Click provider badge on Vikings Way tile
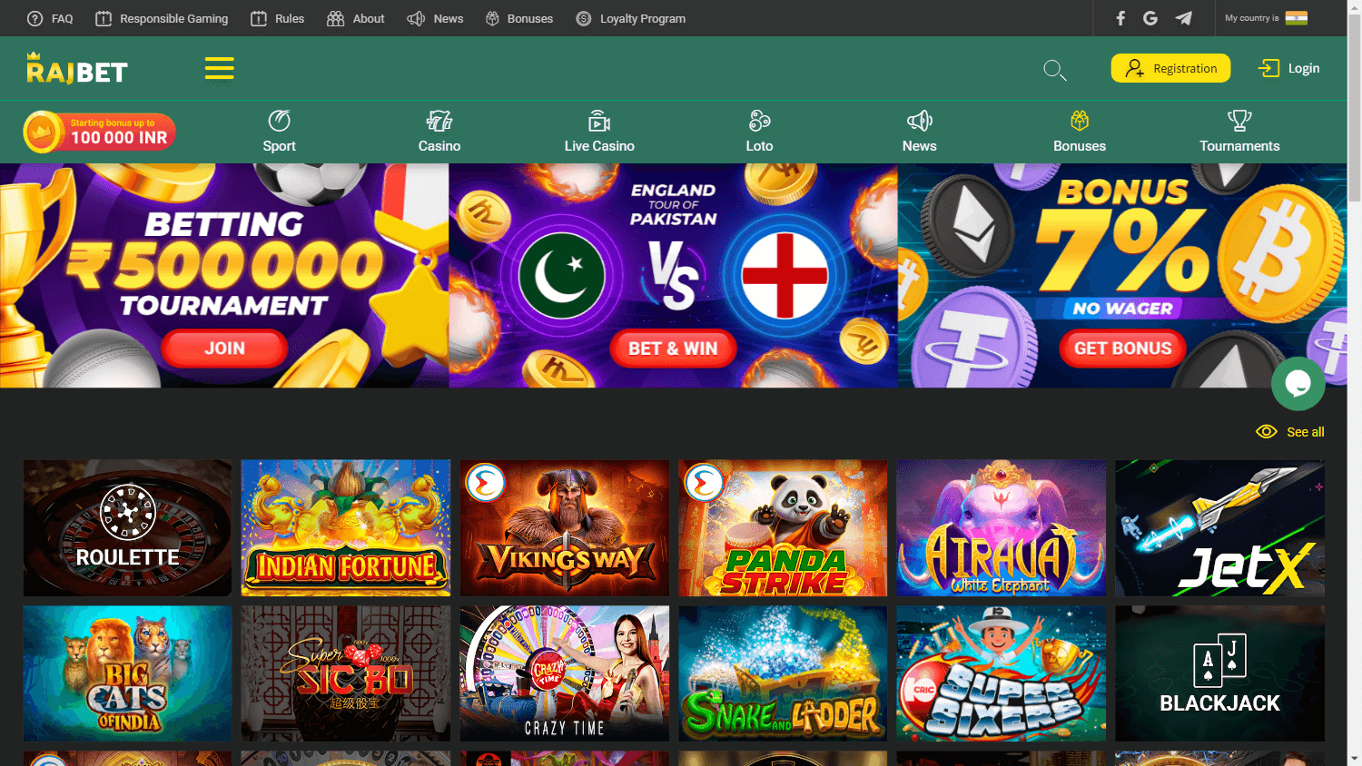The image size is (1362, 766). click(485, 483)
